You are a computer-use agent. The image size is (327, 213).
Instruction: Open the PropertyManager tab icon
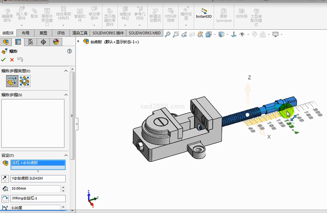tap(18, 42)
